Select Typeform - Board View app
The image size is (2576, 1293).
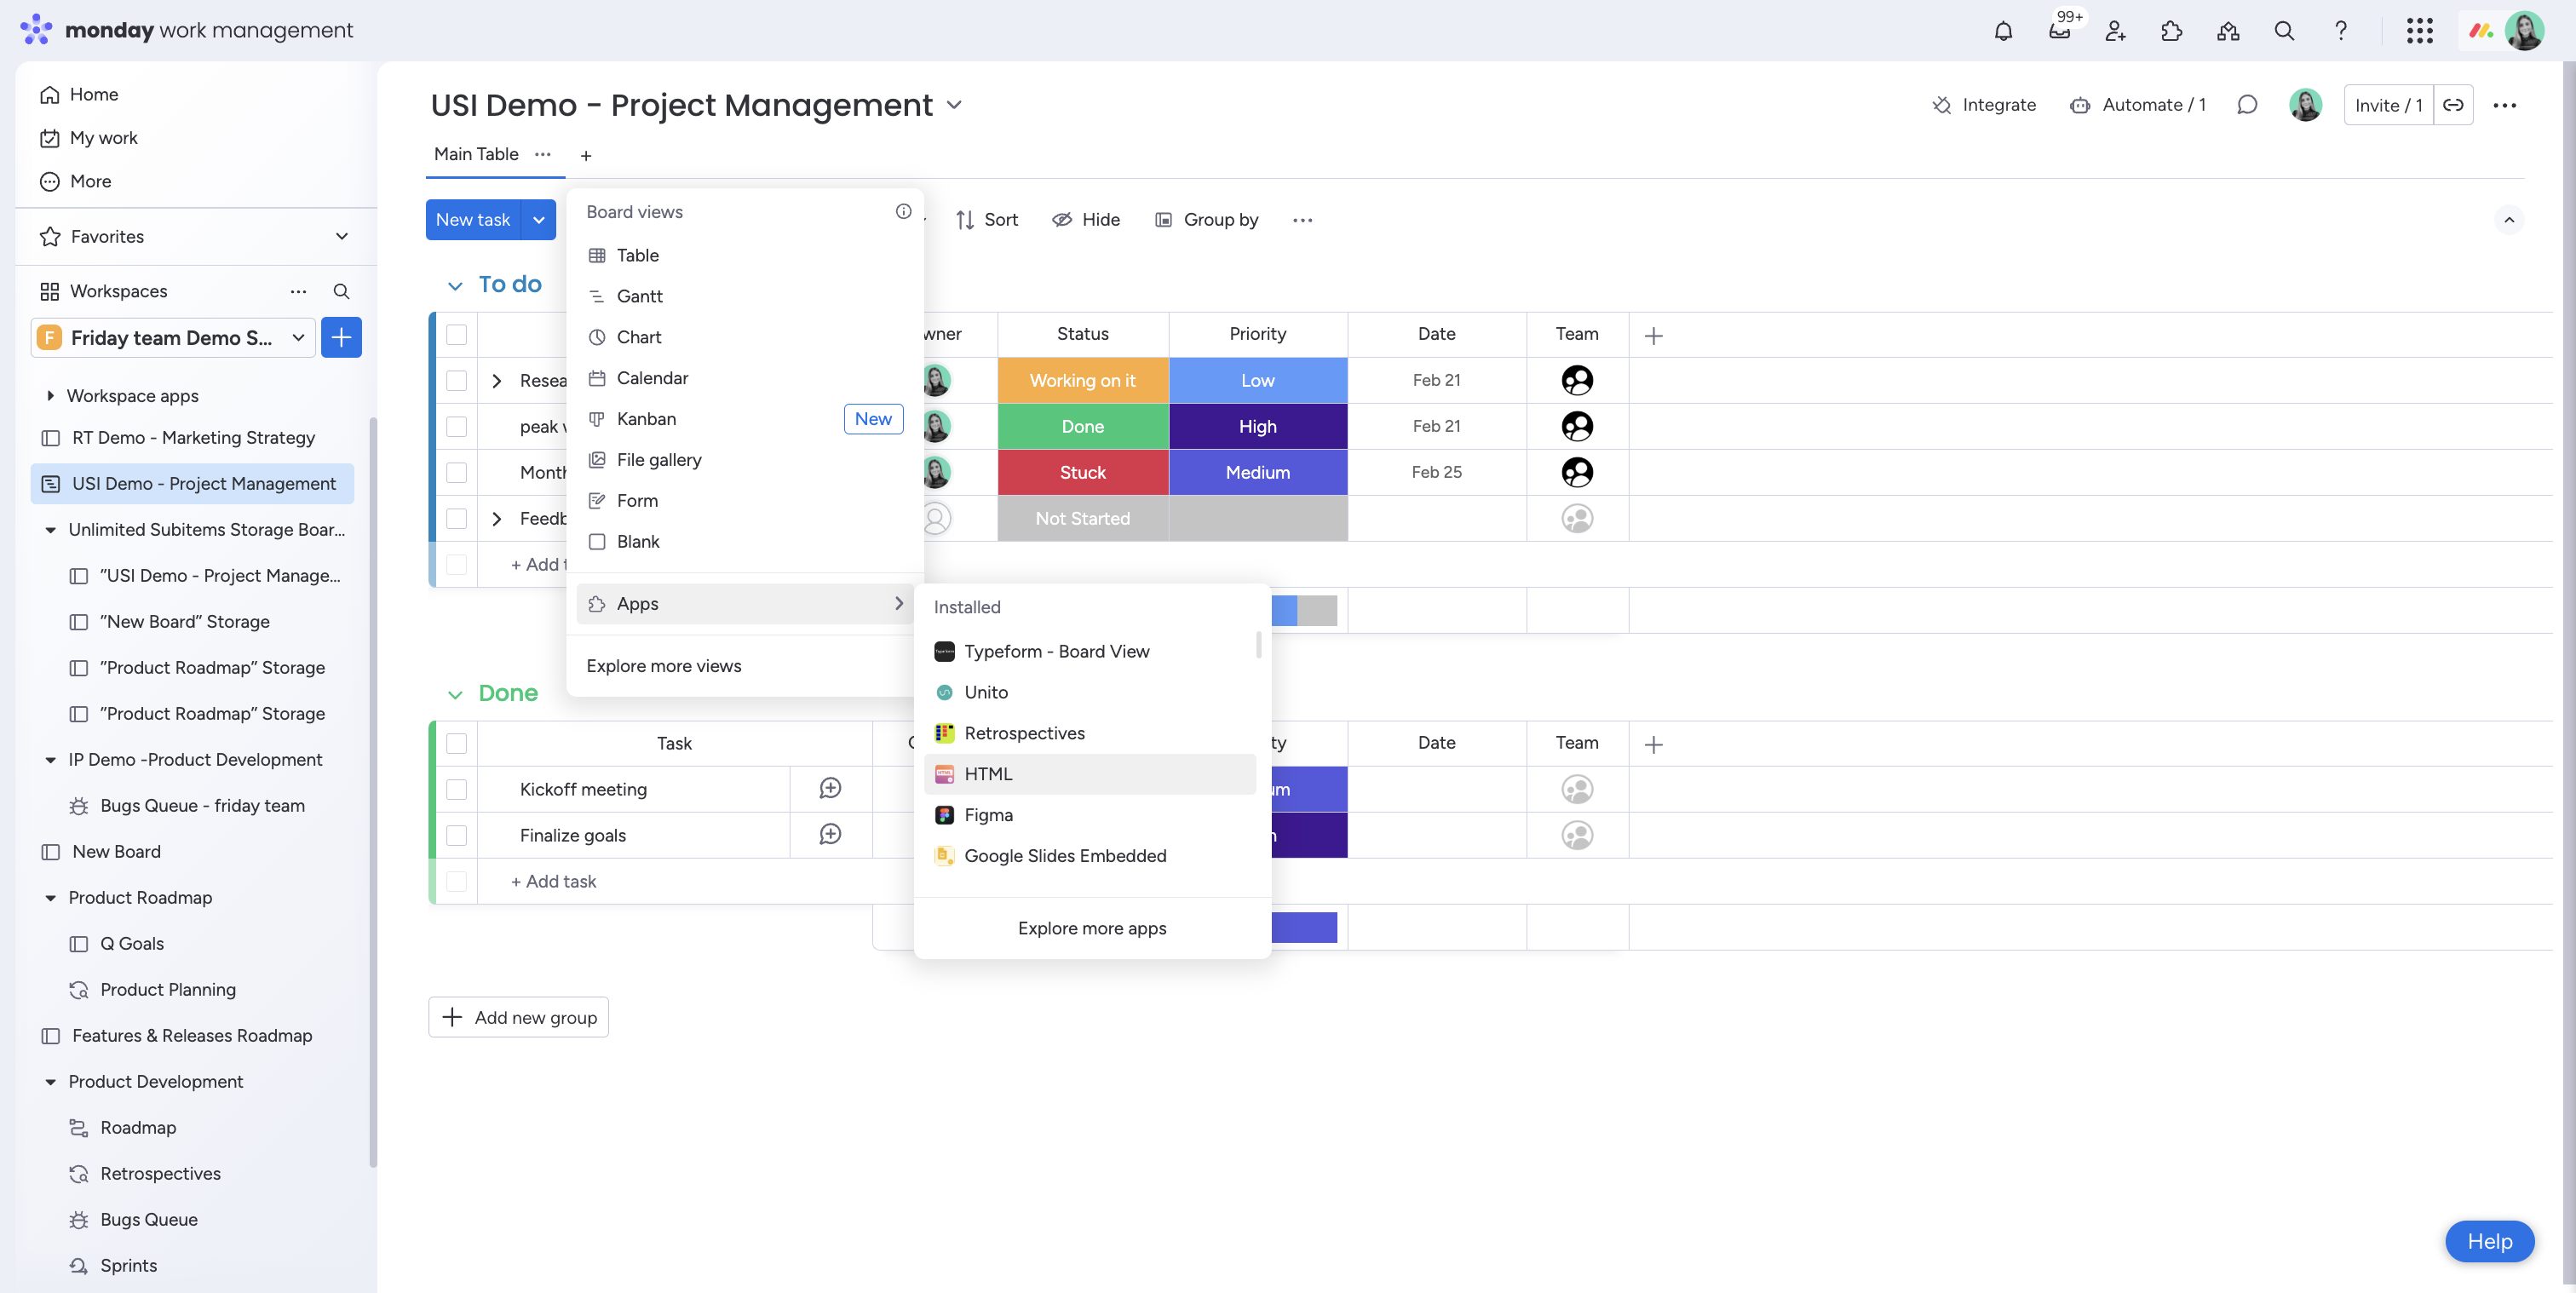coord(1090,651)
